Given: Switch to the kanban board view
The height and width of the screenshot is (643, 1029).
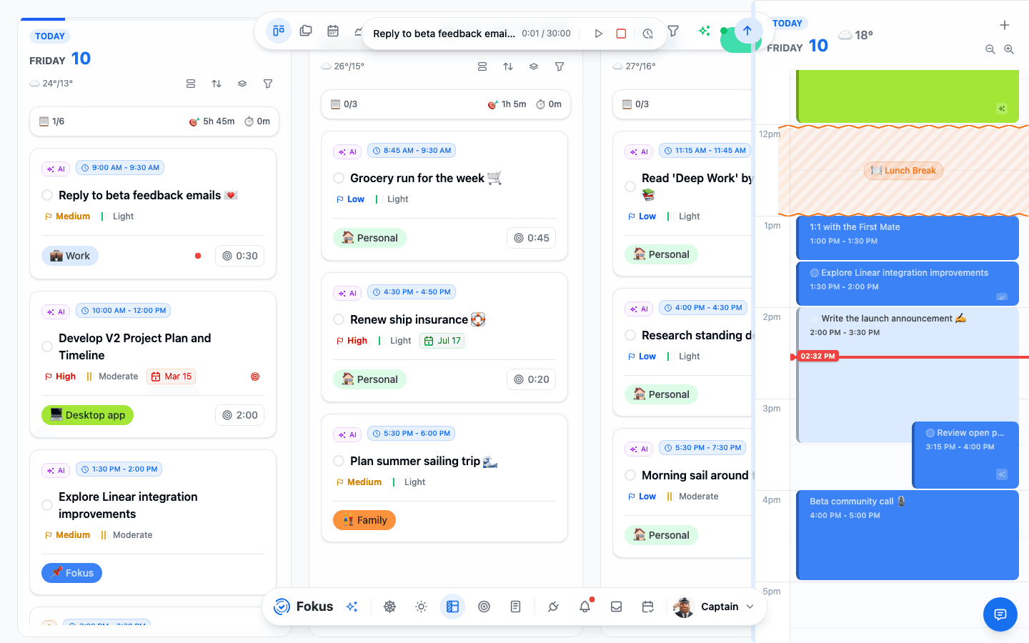Looking at the screenshot, I should point(279,31).
